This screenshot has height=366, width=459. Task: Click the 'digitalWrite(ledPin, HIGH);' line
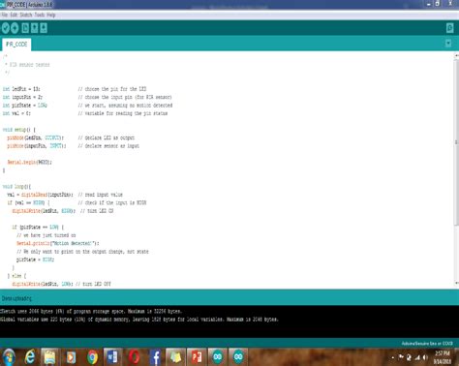click(44, 211)
